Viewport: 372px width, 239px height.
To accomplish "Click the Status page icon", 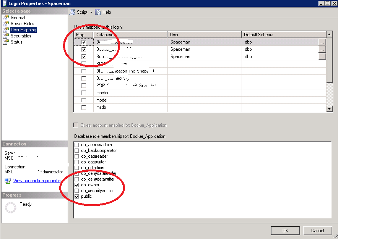I will [6, 42].
